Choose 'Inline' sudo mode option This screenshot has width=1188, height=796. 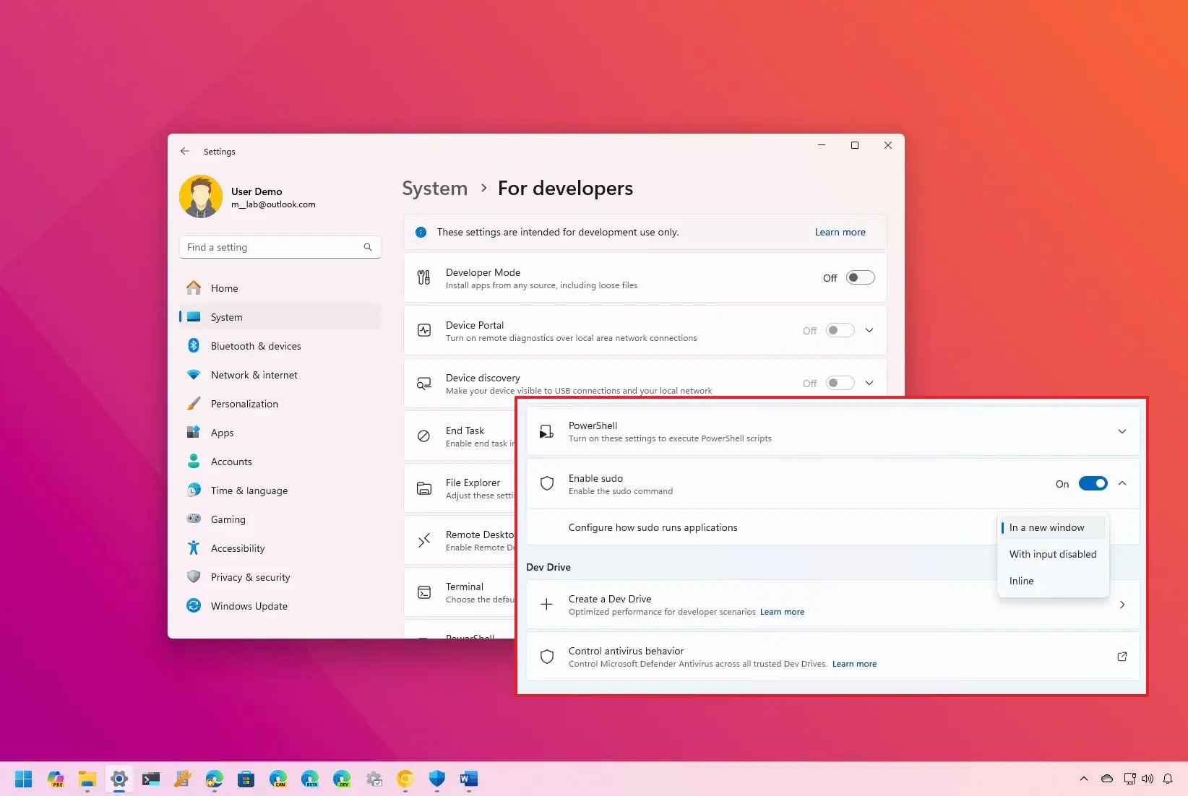(1021, 580)
